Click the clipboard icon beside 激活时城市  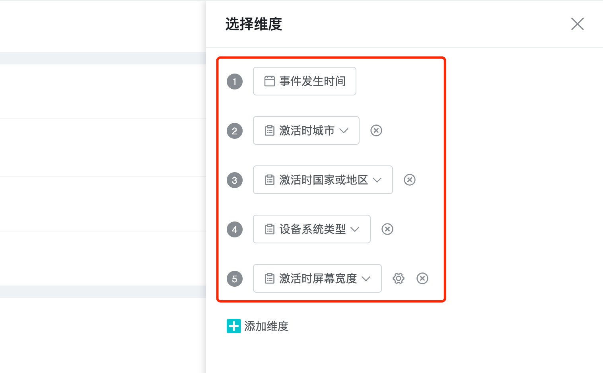270,130
